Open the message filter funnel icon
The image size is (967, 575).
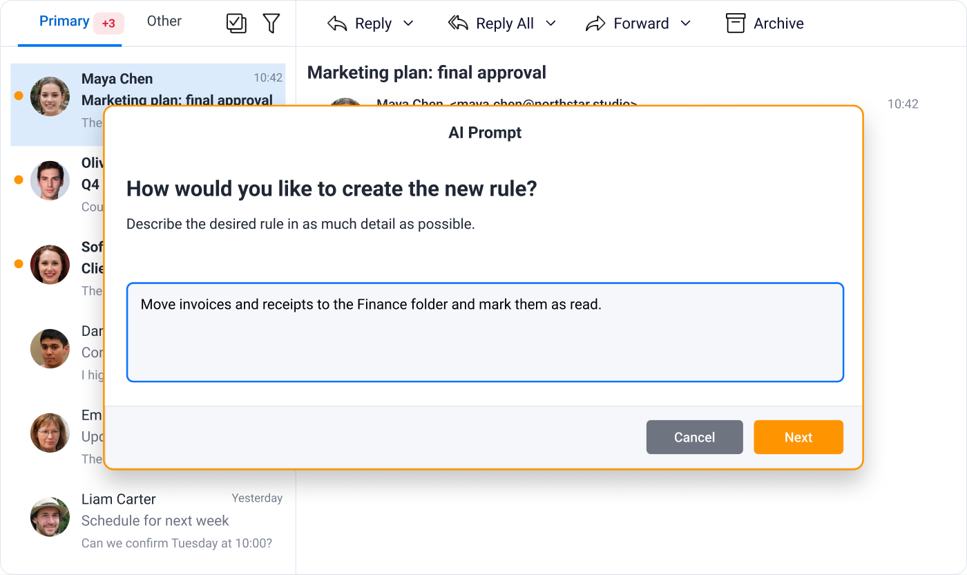(x=271, y=23)
